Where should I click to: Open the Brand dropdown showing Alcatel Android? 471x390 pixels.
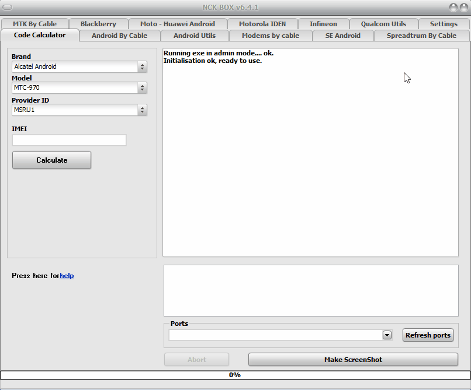pyautogui.click(x=79, y=66)
